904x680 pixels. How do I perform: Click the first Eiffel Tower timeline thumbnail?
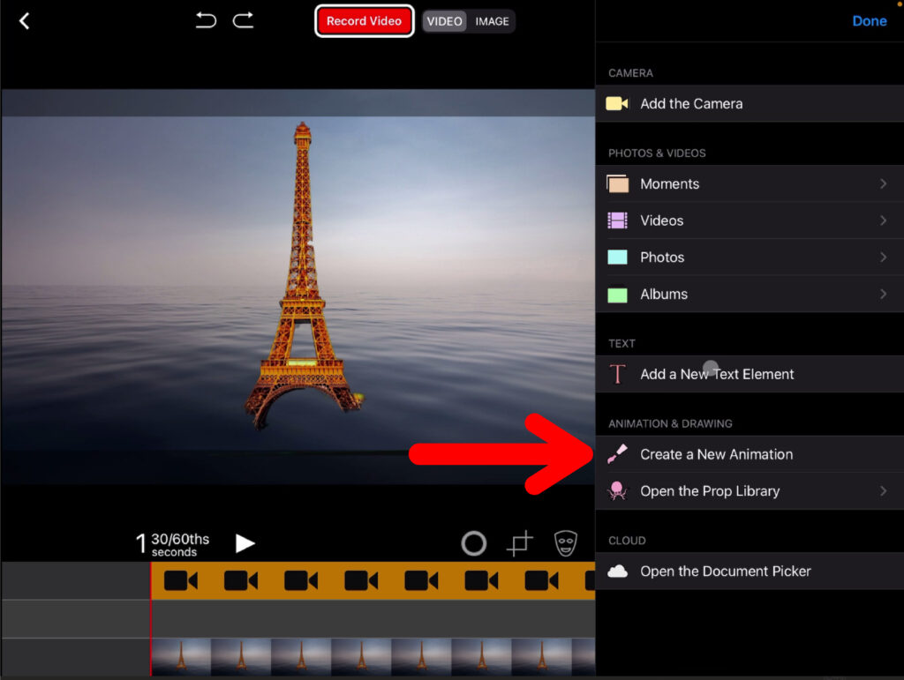(181, 657)
